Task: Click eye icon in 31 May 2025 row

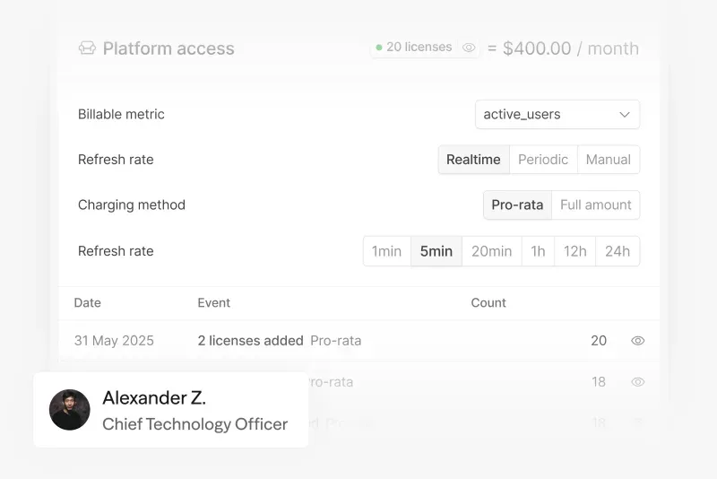Action: [638, 341]
